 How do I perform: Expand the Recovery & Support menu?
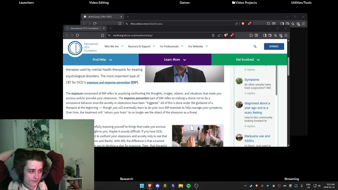(141, 46)
